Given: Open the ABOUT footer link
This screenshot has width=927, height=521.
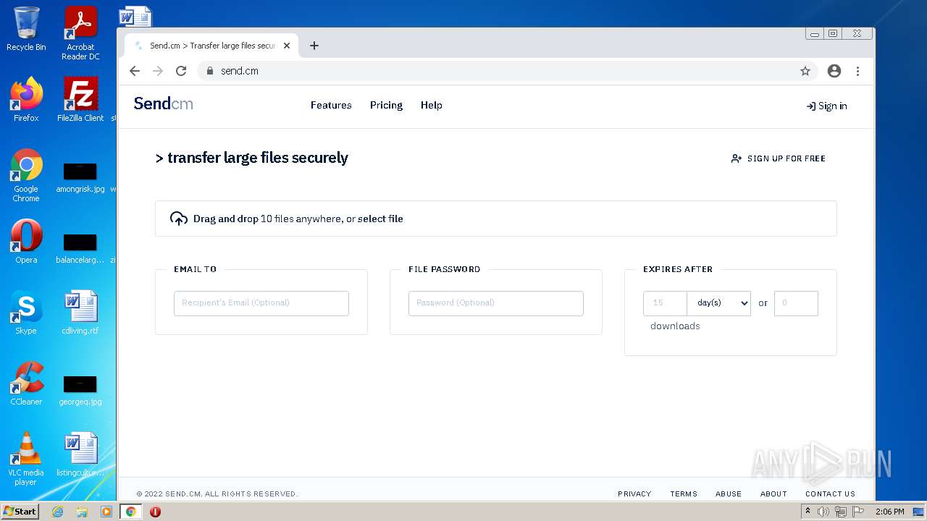Looking at the screenshot, I should (773, 494).
